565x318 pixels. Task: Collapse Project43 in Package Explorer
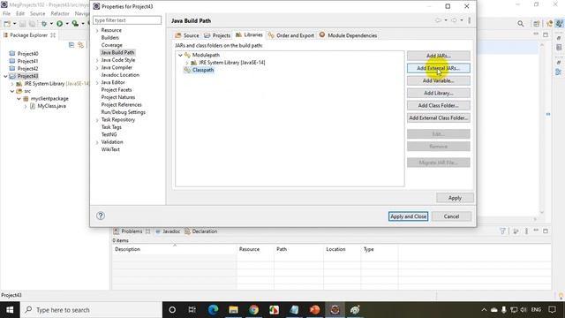coord(5,77)
